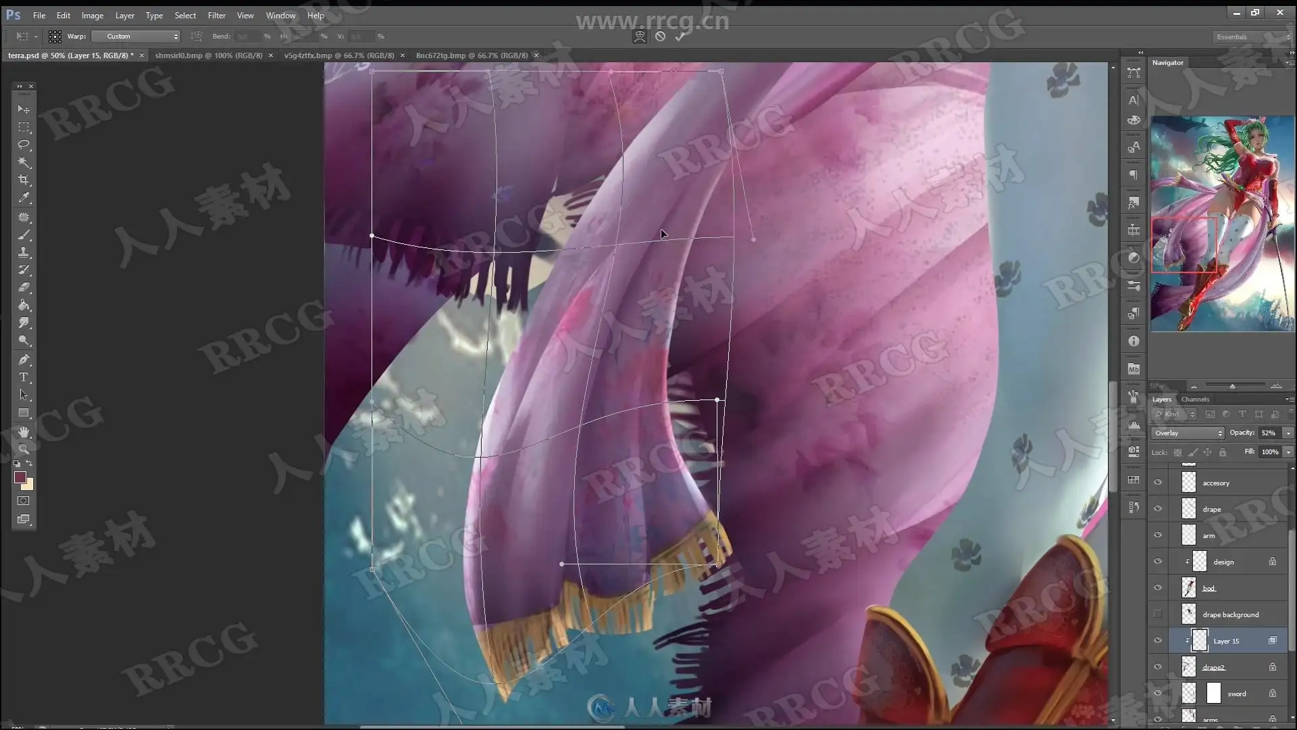Select the Clone Stamp tool
1297x730 pixels.
[x=24, y=252]
